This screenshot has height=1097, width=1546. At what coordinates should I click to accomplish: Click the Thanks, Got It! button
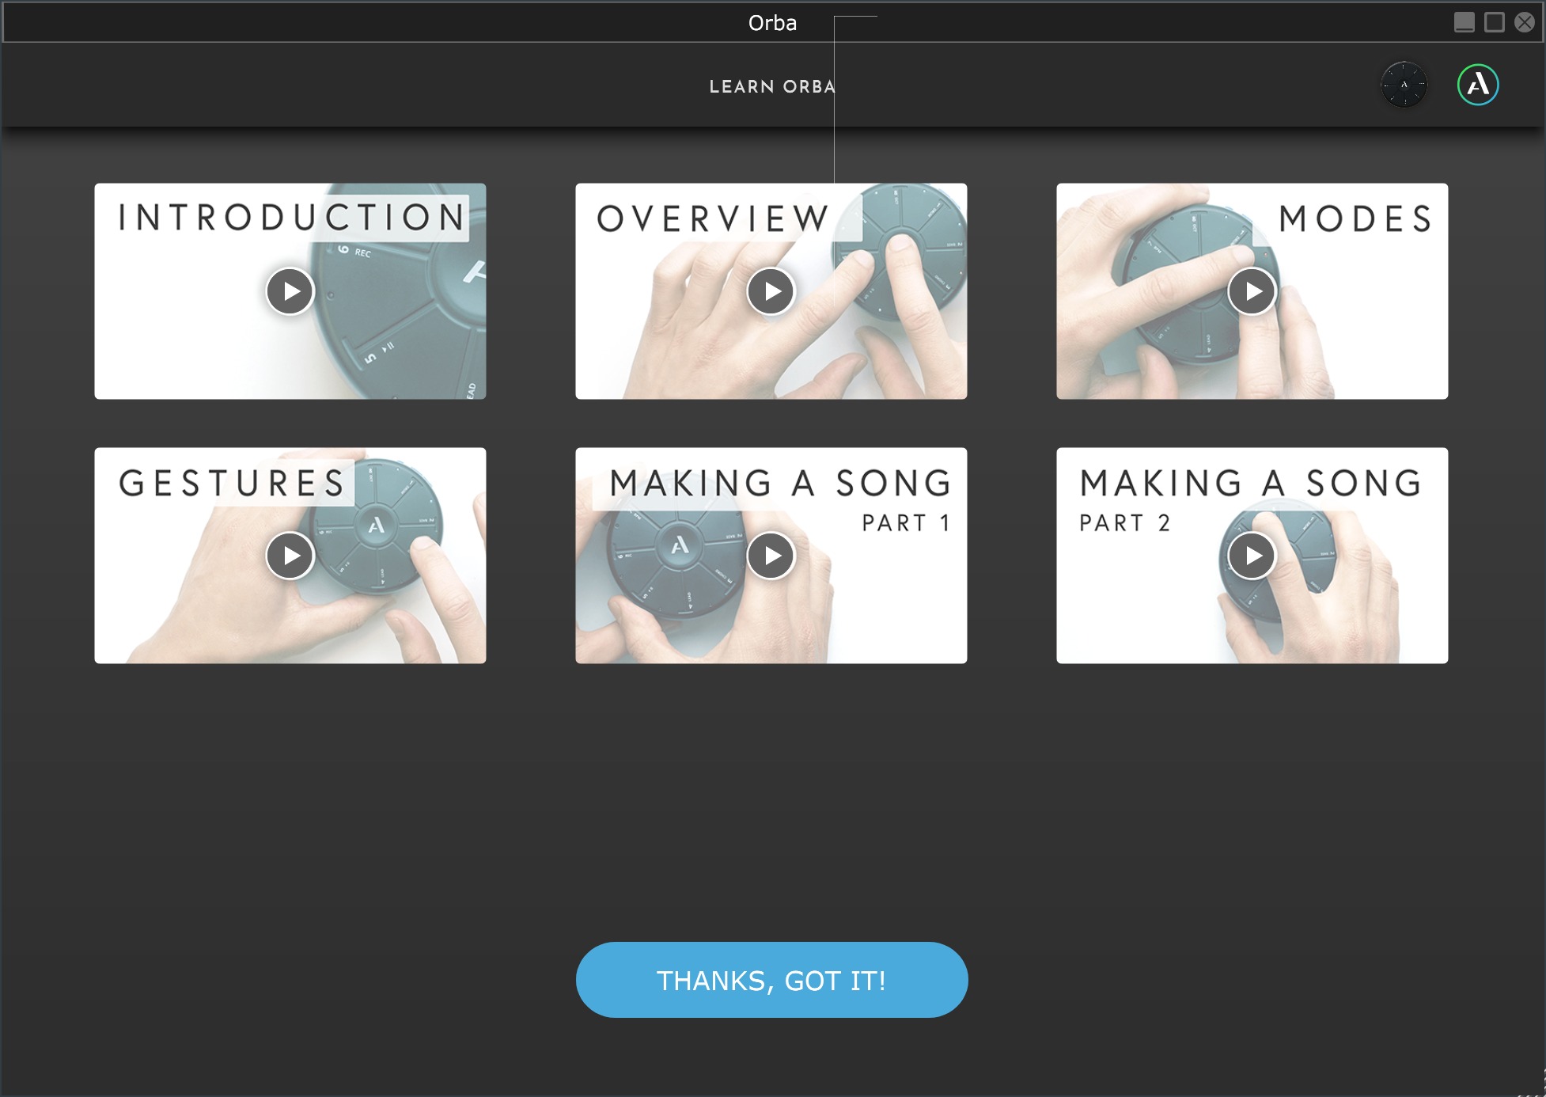coord(771,980)
